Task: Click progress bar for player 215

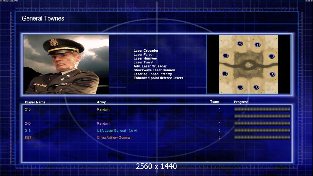Action: (262, 109)
